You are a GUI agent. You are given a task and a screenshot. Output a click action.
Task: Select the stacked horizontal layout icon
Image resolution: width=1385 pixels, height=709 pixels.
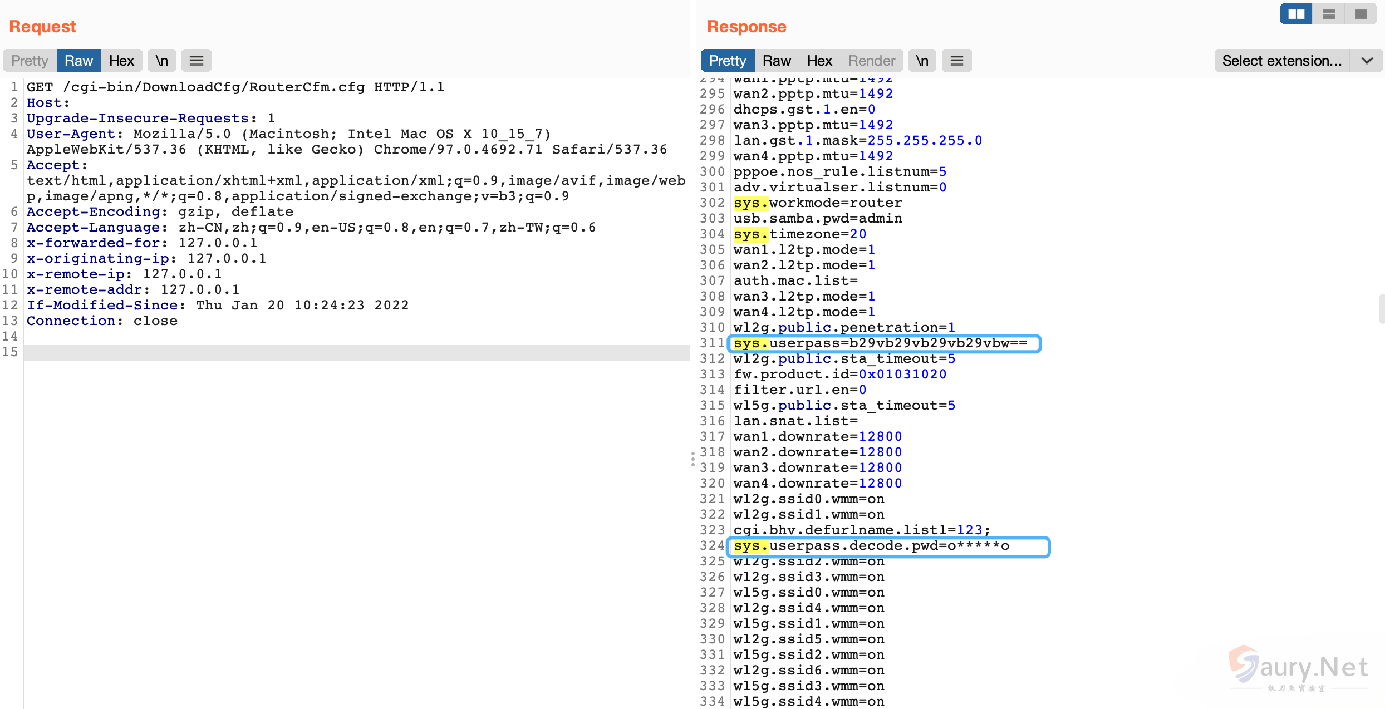[x=1328, y=14]
